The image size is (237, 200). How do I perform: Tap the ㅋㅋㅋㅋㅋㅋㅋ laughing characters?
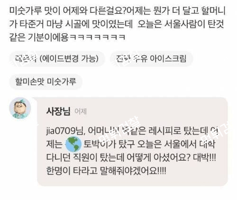coord(98,37)
